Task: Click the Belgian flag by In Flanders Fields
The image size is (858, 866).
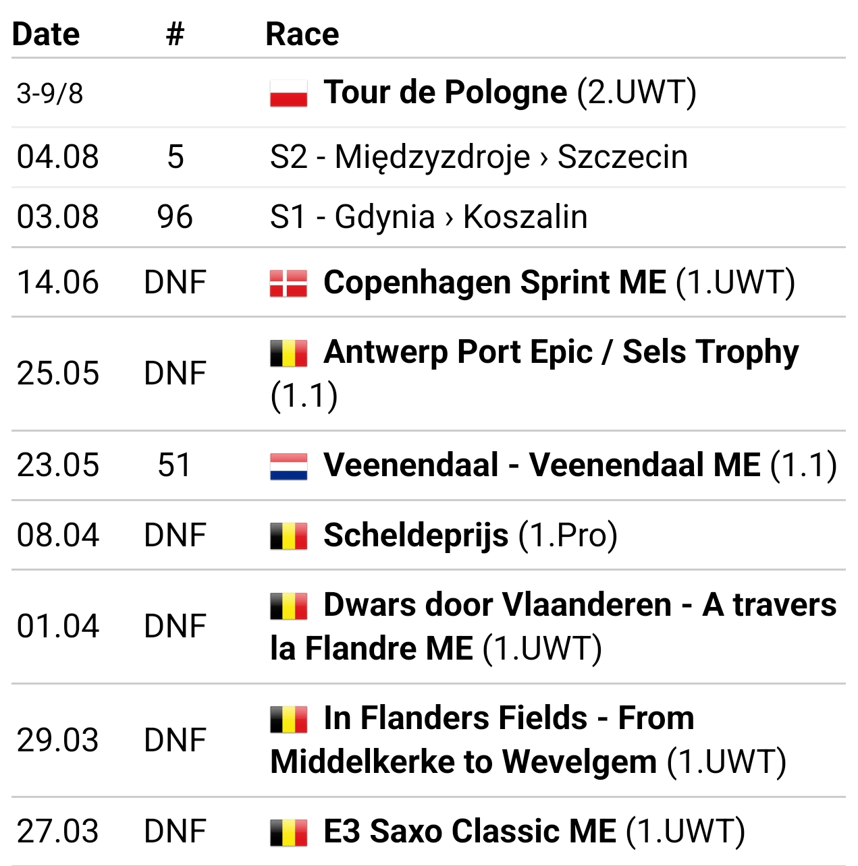Action: pyautogui.click(x=288, y=719)
